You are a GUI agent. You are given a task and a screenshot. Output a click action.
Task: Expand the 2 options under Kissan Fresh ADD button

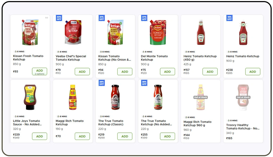tap(39, 74)
